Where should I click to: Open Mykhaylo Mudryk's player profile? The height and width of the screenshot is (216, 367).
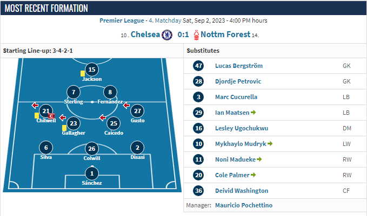(x=241, y=144)
